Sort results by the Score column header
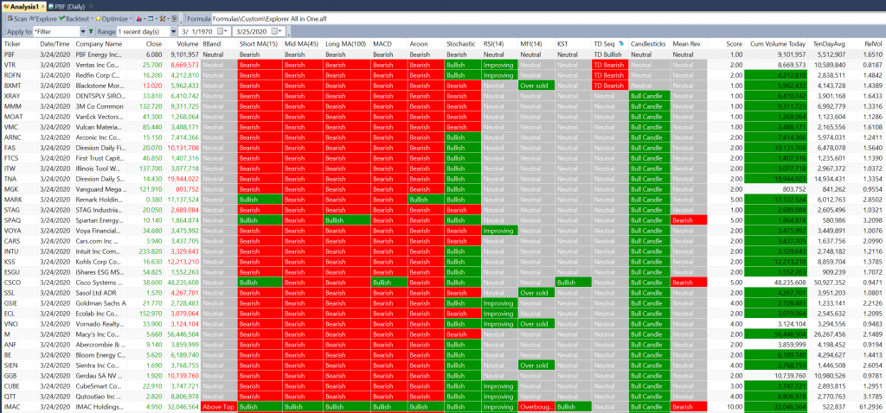This screenshot has height=413, width=886. pyautogui.click(x=735, y=43)
